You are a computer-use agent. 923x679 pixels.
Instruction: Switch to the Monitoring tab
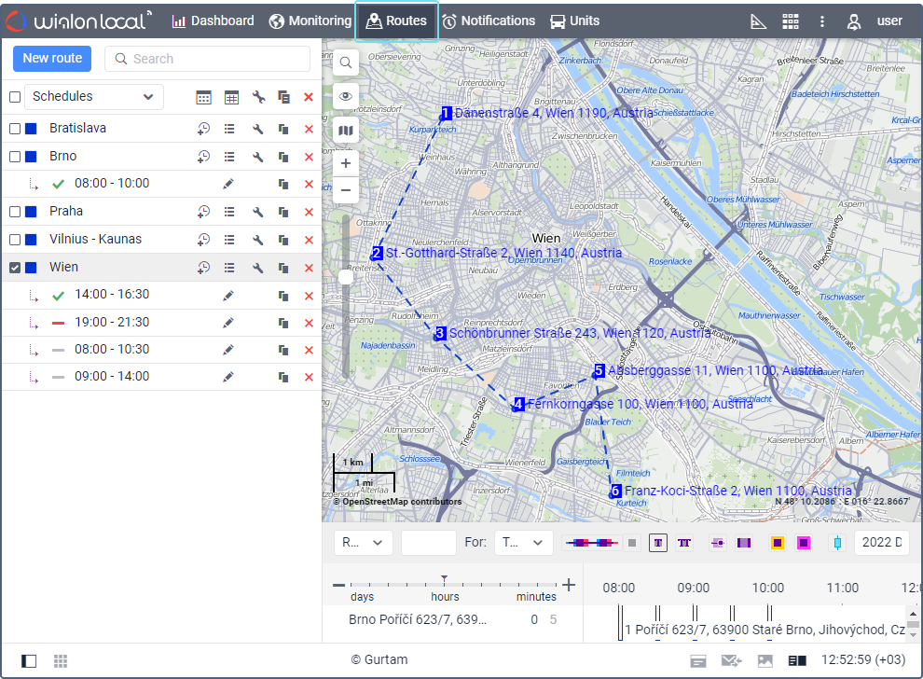point(310,21)
